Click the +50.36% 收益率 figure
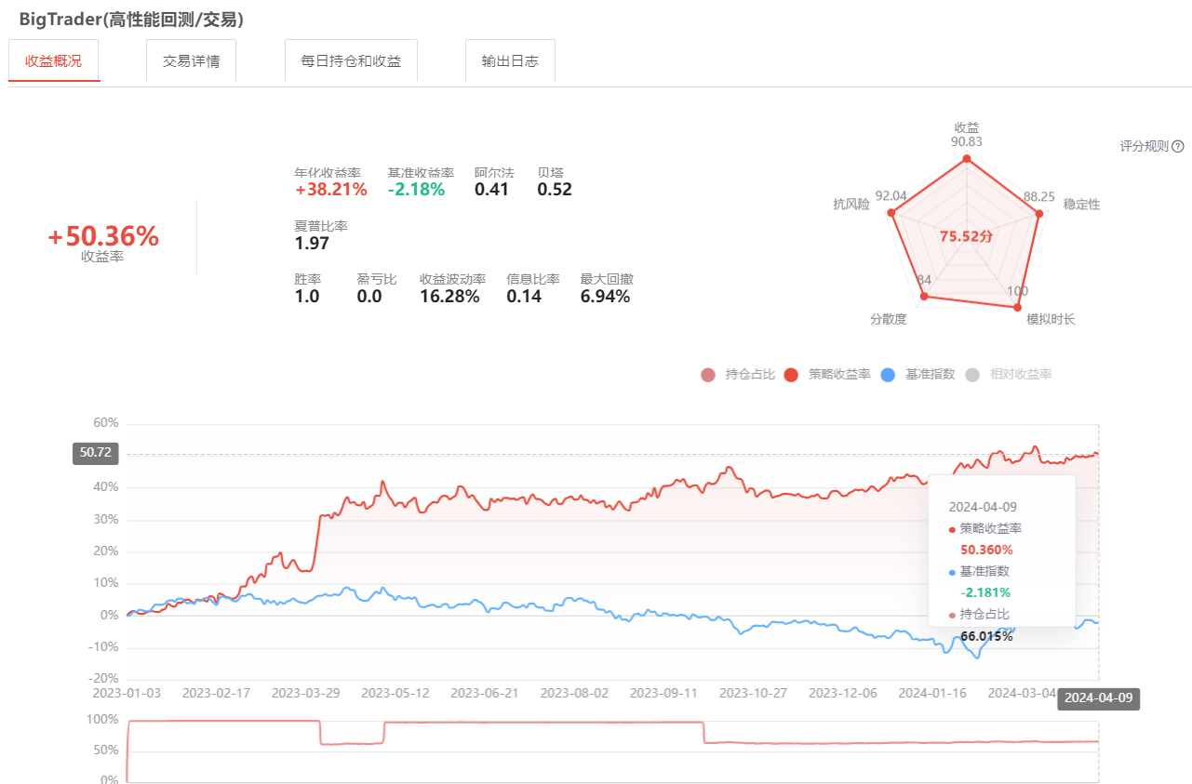The width and height of the screenshot is (1192, 784). point(103,237)
